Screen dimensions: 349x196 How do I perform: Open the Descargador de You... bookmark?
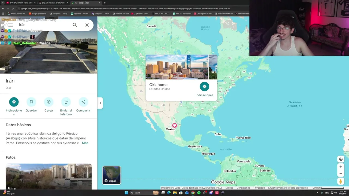click(x=203, y=14)
